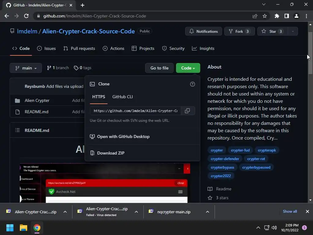This screenshot has height=235, width=313.
Task: Click the crypterbypass topic tag
Action: click(x=223, y=167)
